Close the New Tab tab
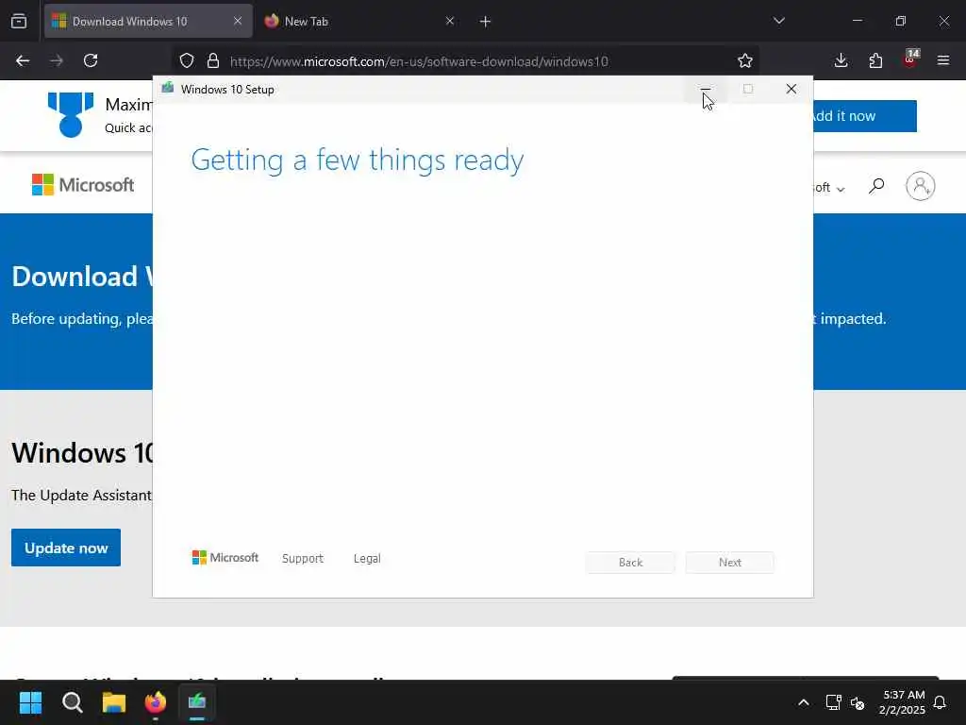The width and height of the screenshot is (966, 725). point(450,21)
